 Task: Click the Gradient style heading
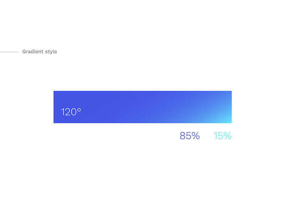coord(40,52)
